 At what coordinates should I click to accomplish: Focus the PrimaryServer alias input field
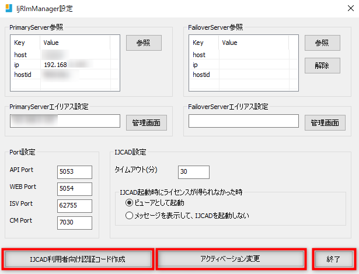[65, 121]
